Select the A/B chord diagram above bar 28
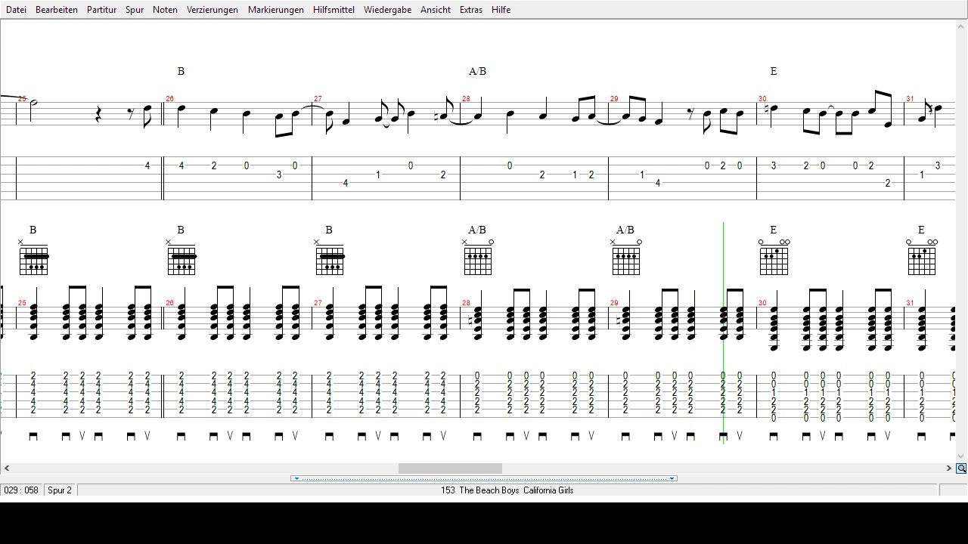Image resolution: width=968 pixels, height=544 pixels. click(x=477, y=257)
